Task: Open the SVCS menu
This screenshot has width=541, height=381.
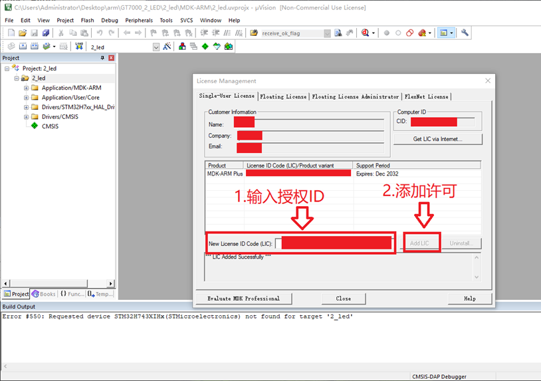Action: click(187, 21)
